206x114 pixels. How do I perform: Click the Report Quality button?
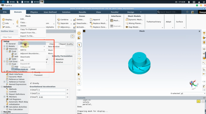tap(67, 44)
